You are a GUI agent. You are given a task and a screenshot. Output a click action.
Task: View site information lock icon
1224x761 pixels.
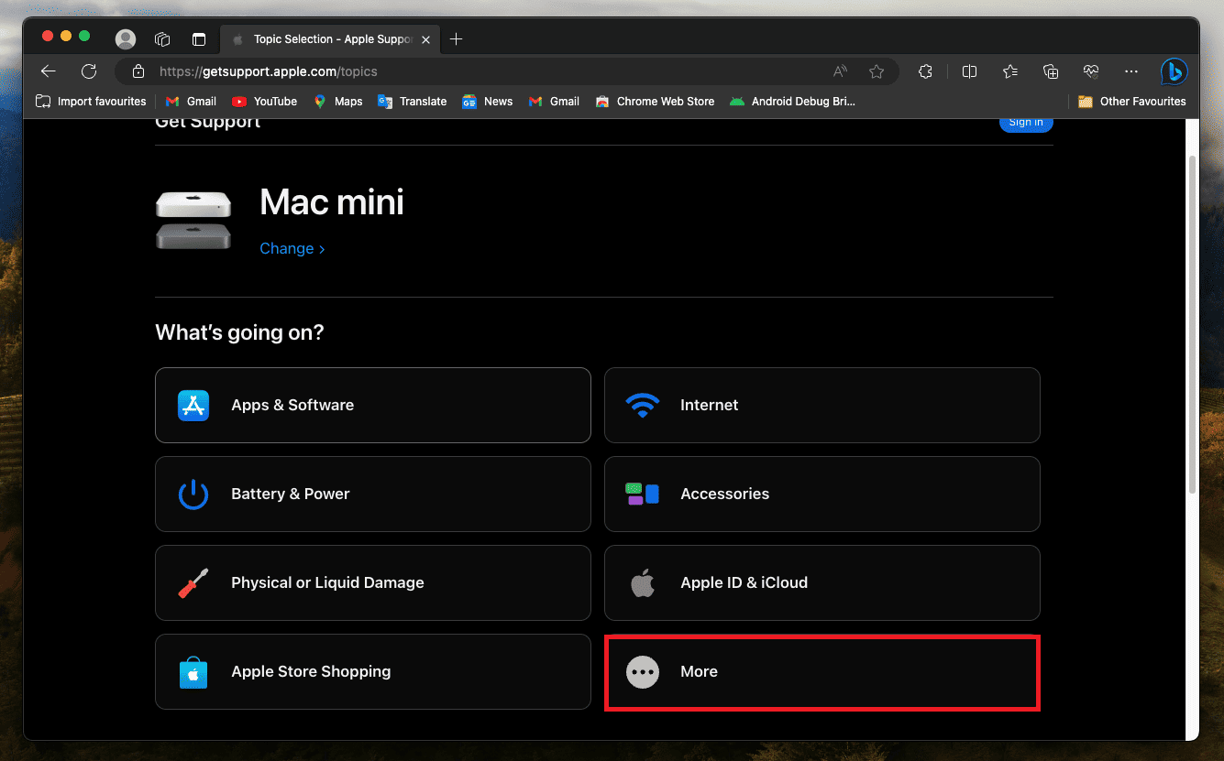(138, 71)
